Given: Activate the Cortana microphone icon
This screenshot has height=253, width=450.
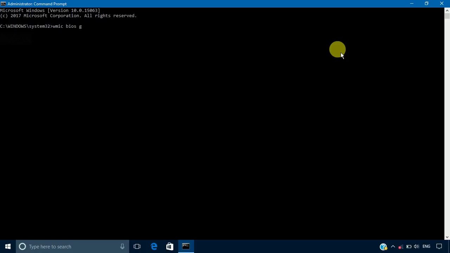Looking at the screenshot, I should click(x=122, y=246).
